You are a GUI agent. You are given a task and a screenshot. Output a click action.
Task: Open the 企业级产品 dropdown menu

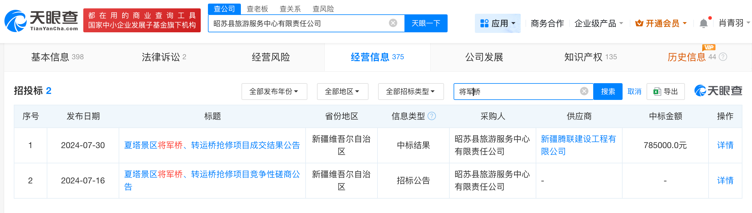tap(599, 23)
